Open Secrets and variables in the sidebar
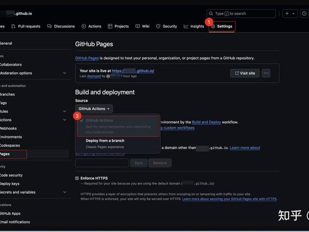This screenshot has height=232, width=309. [17, 192]
